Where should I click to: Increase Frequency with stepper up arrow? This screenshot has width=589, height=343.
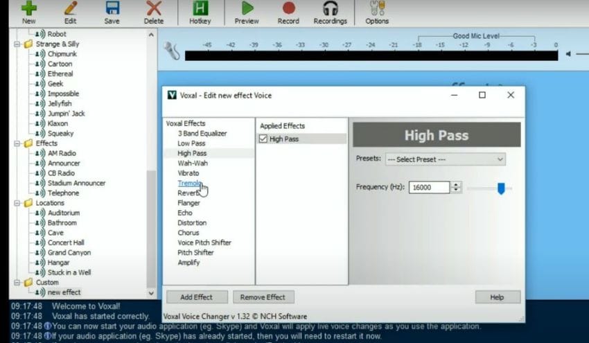click(456, 184)
